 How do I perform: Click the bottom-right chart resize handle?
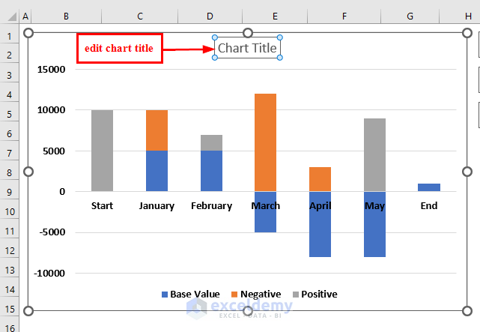(467, 311)
